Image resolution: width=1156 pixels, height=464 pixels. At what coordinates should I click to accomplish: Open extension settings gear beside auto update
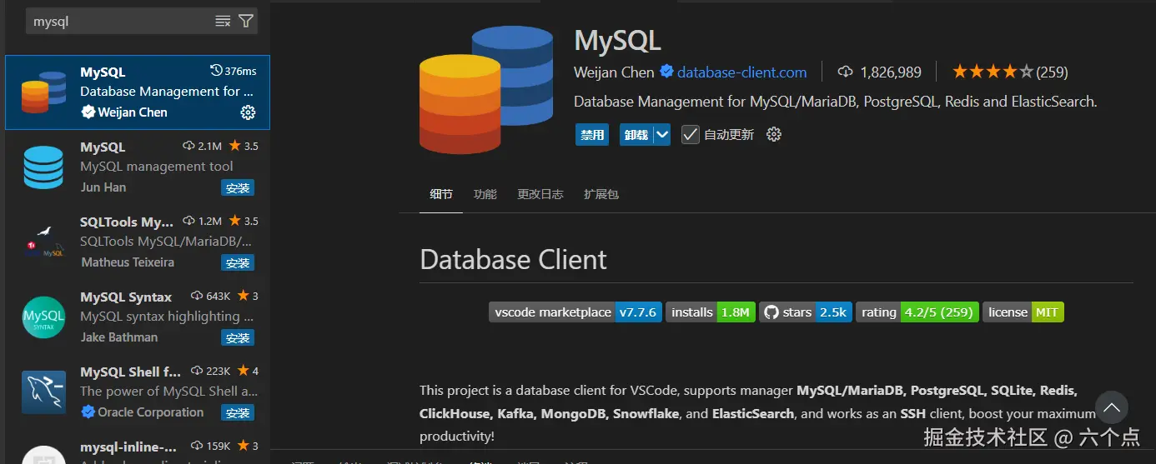click(774, 134)
